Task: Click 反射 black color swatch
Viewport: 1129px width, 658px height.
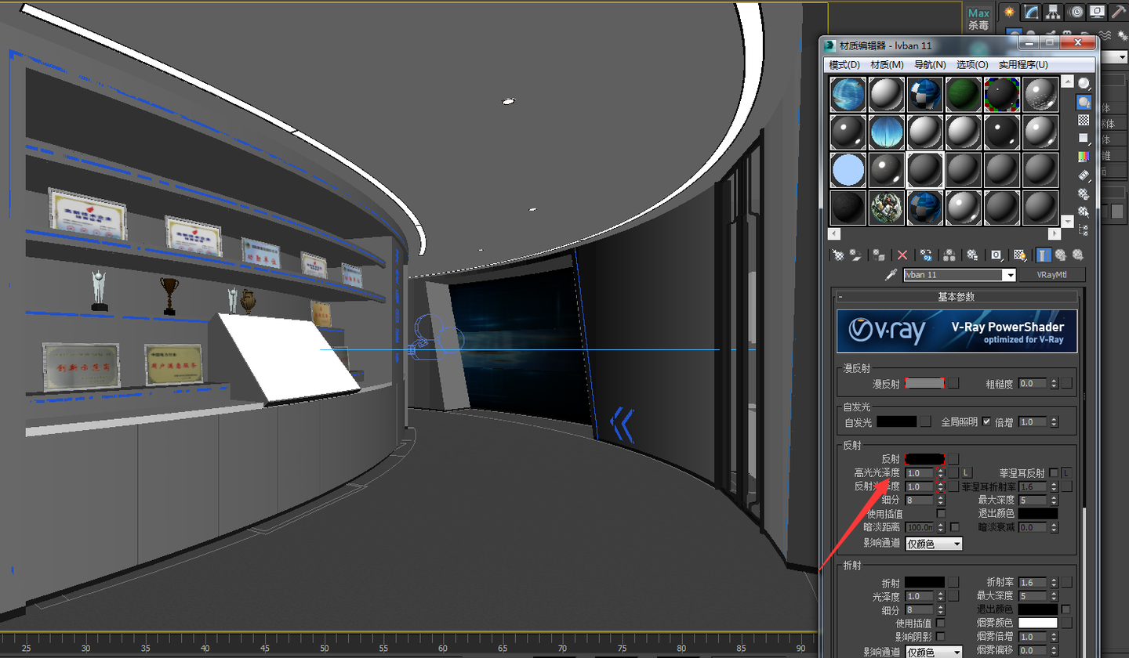Action: pos(925,459)
